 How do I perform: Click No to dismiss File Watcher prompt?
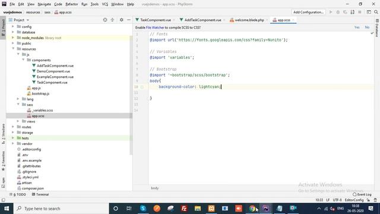pos(367,27)
